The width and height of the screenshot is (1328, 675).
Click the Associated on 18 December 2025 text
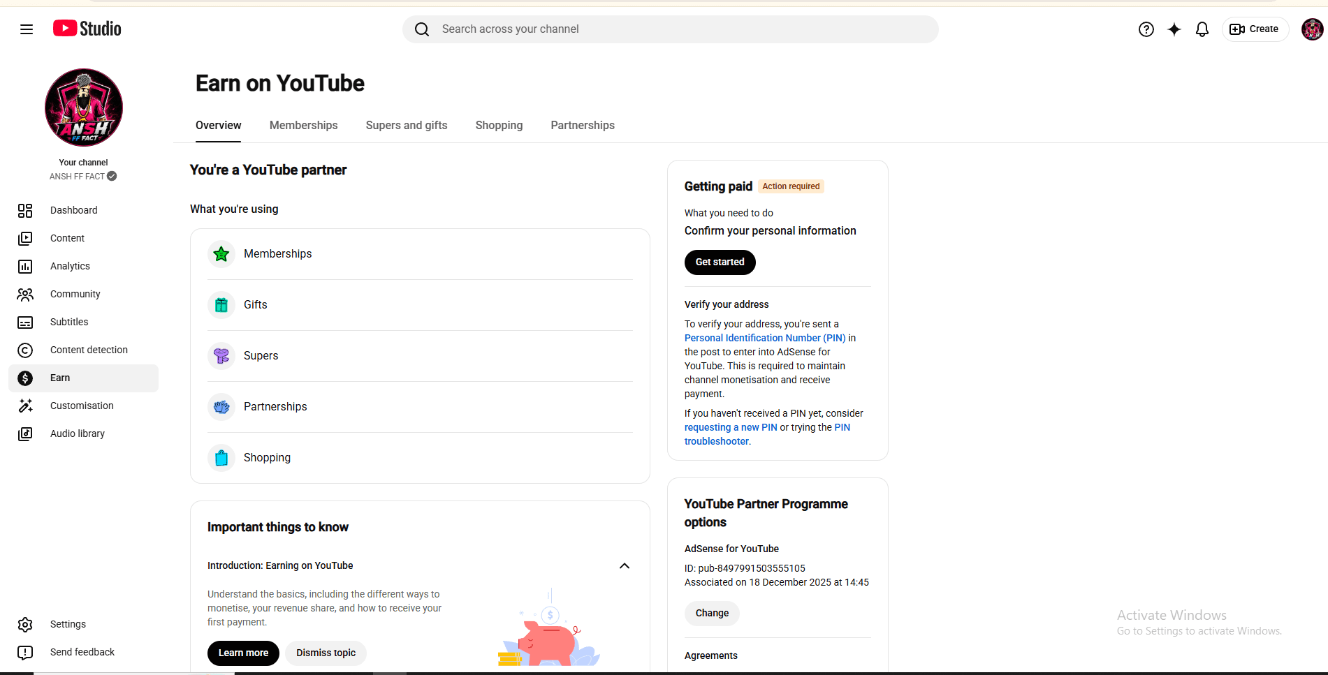pyautogui.click(x=777, y=582)
